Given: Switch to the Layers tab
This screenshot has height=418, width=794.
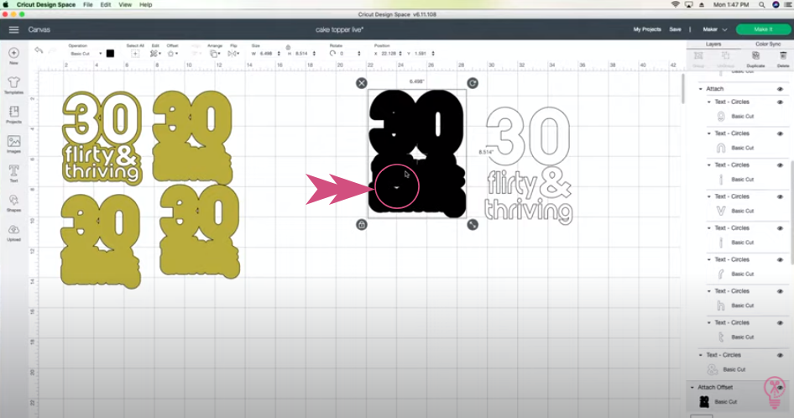Looking at the screenshot, I should tap(713, 44).
